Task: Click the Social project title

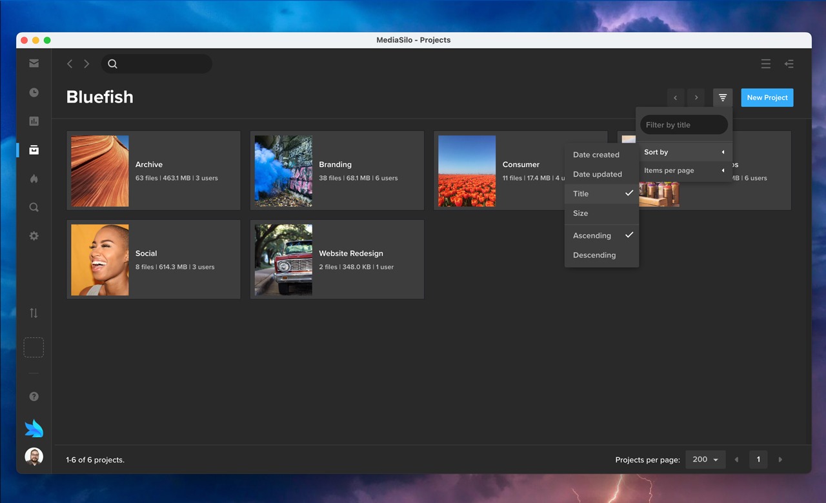Action: [146, 253]
